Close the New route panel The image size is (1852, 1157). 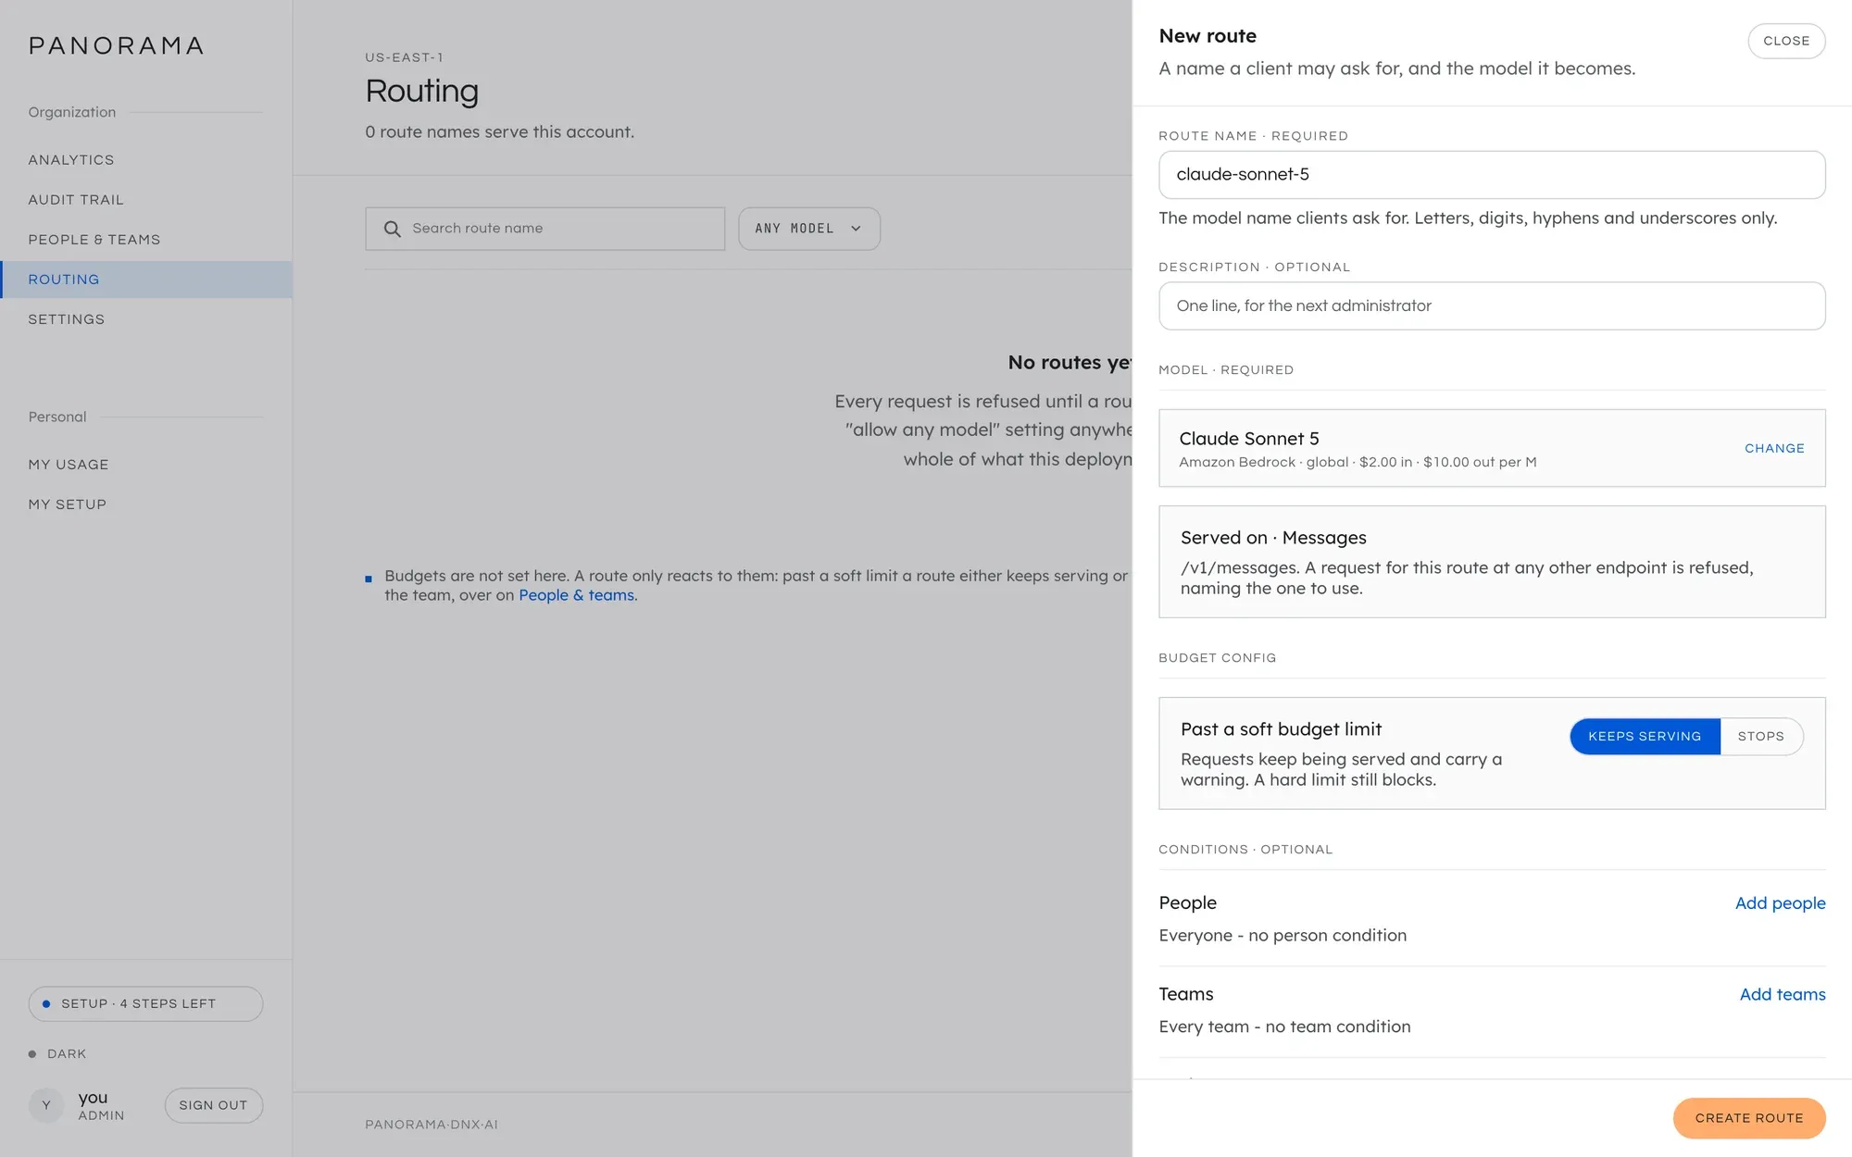click(x=1786, y=41)
